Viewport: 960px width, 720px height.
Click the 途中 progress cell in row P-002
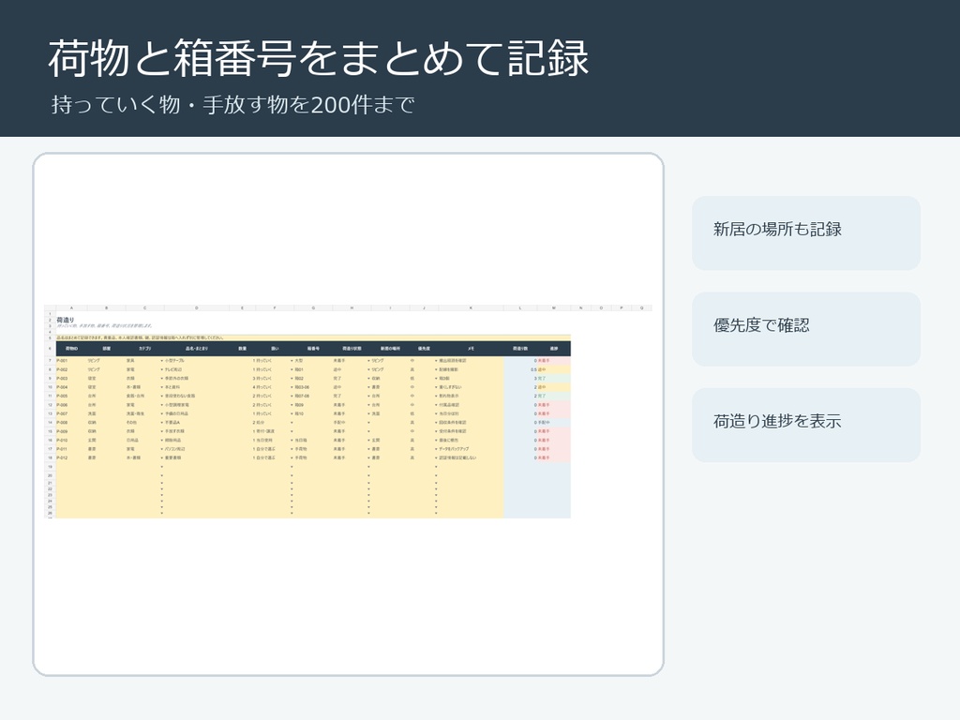[x=554, y=369]
